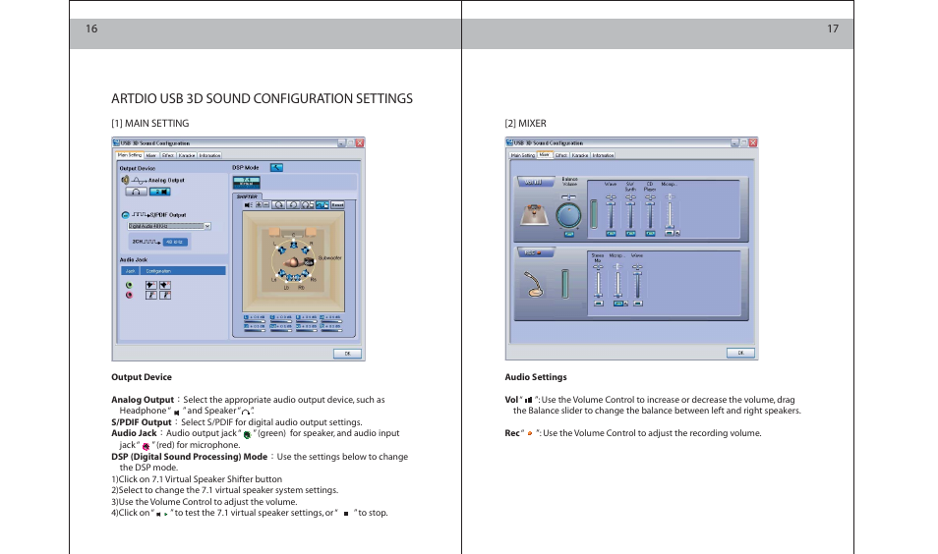Click the Rec level meter bar in Mixer
938x554 pixels.
(564, 284)
